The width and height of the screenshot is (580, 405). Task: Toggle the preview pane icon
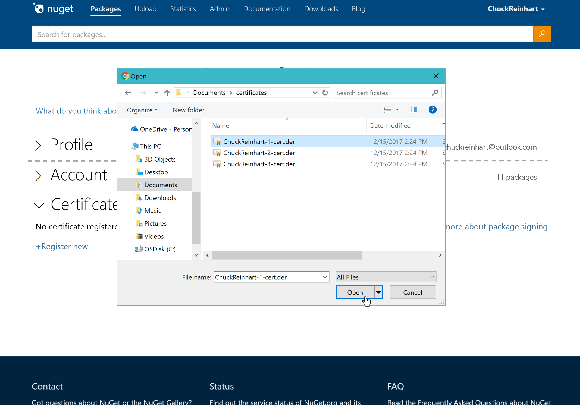[413, 109]
